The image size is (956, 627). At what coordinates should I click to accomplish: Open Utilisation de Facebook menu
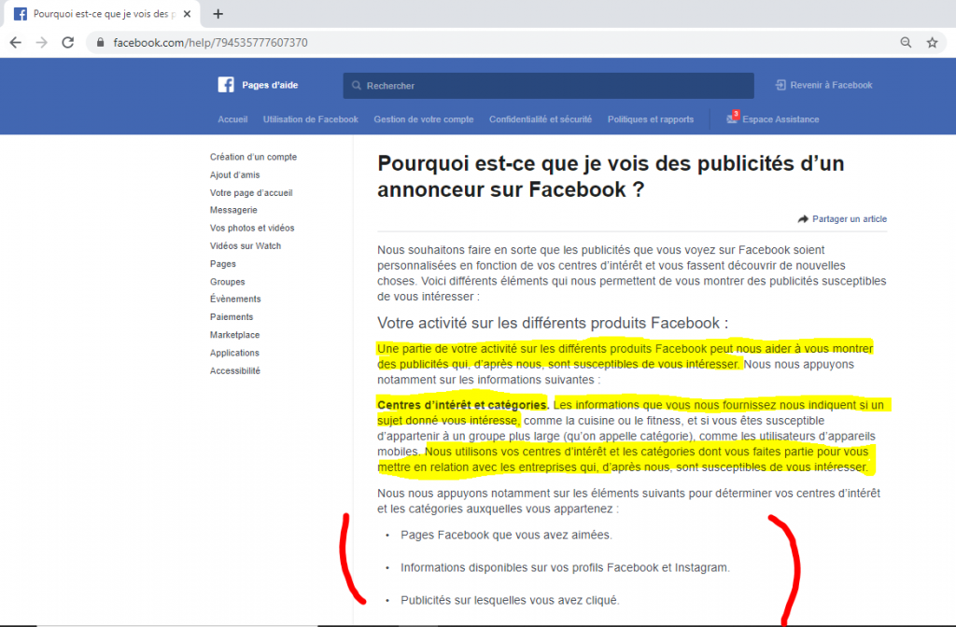click(x=310, y=119)
